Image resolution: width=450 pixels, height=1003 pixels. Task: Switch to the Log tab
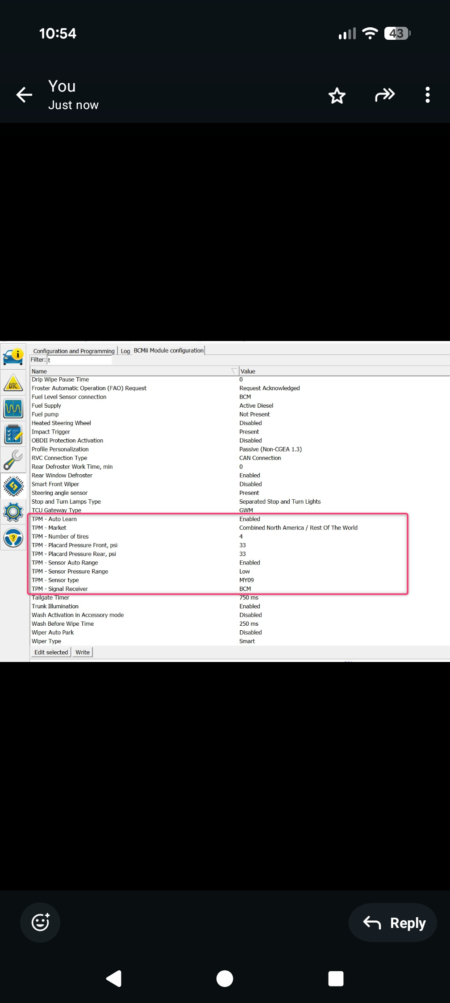(x=125, y=351)
